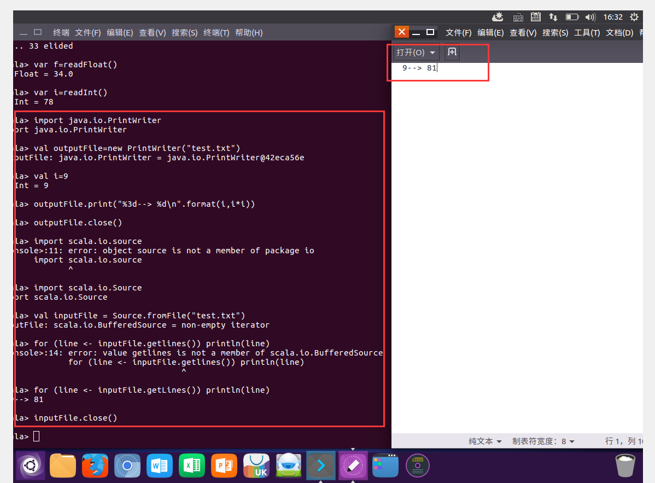This screenshot has width=655, height=483.
Task: Click terminal line 'var i=readInt()'
Action: [x=70, y=93]
